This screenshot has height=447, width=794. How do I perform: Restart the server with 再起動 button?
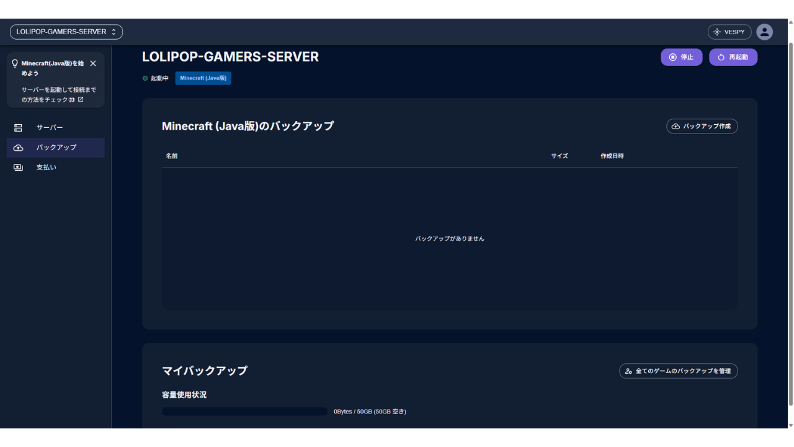tap(733, 57)
